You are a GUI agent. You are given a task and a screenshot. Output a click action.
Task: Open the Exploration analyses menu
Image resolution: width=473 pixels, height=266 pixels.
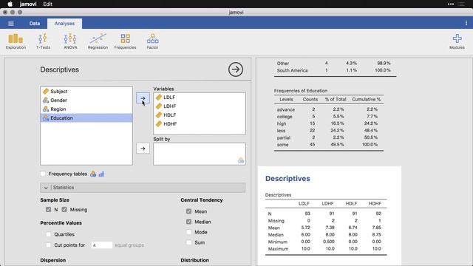point(16,41)
